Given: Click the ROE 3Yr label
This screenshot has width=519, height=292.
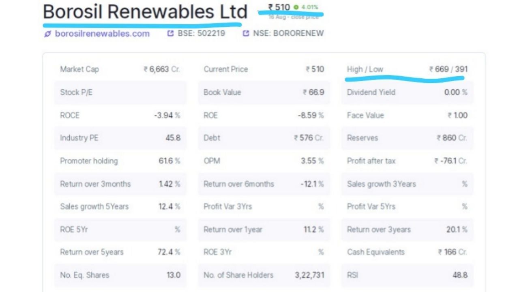Looking at the screenshot, I should coord(217,252).
